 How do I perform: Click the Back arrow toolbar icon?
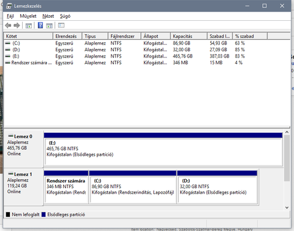[8, 26]
